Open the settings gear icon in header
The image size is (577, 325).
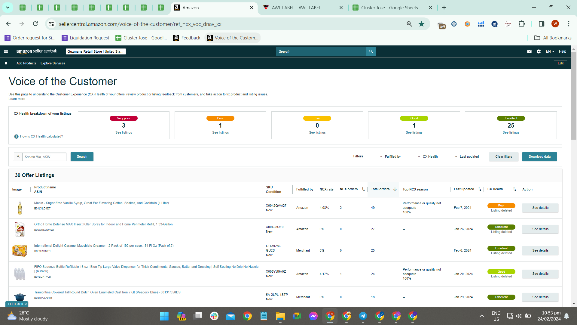tap(539, 51)
